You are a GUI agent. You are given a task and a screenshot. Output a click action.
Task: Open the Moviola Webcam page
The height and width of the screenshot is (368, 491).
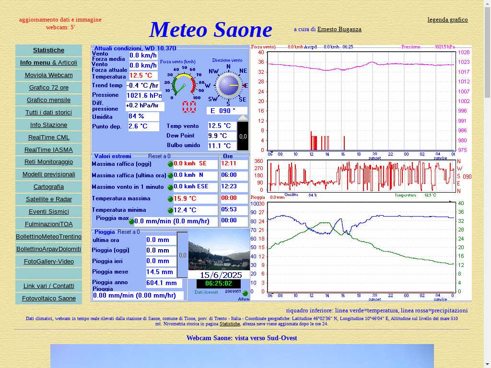48,75
